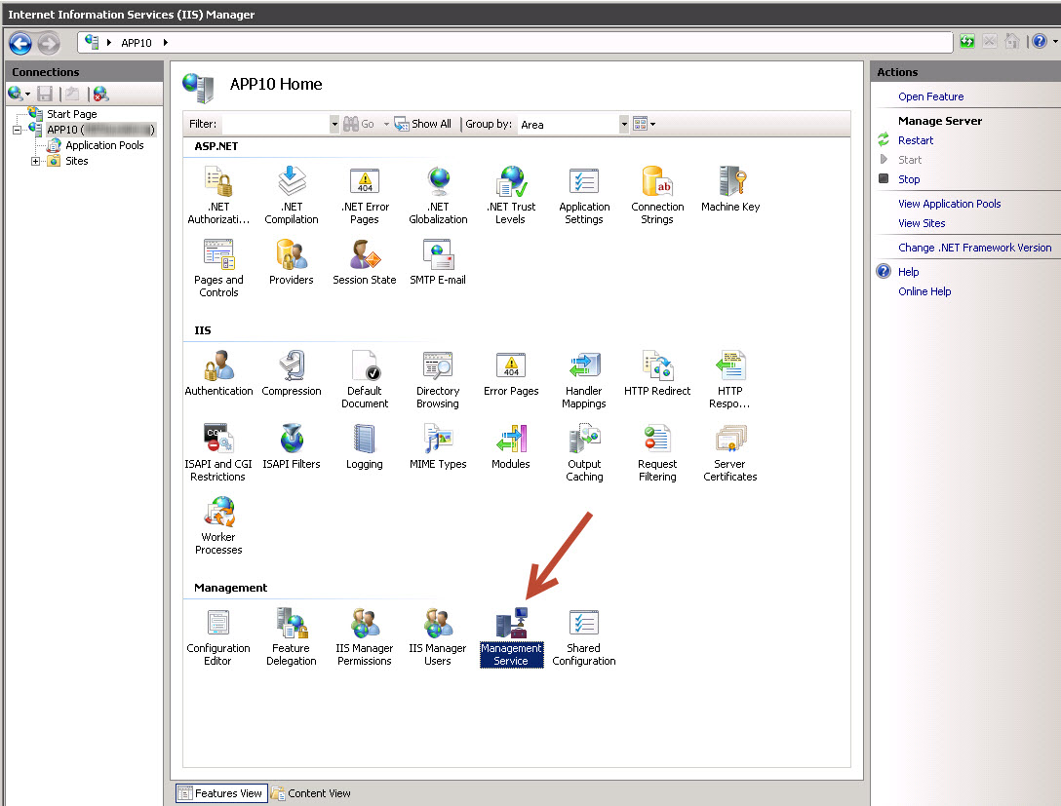Viewport: 1061px width, 806px height.
Task: Open IIS Error Pages feature
Action: tap(511, 373)
